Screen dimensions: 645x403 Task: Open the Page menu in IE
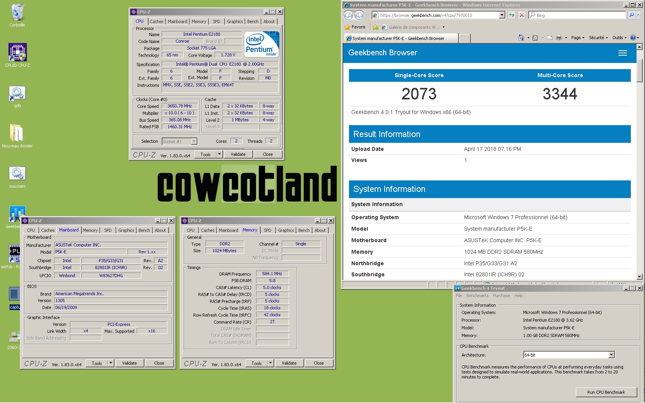coord(577,38)
